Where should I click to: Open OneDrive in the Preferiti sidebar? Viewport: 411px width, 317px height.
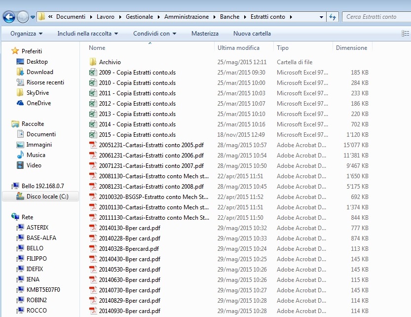pos(38,103)
